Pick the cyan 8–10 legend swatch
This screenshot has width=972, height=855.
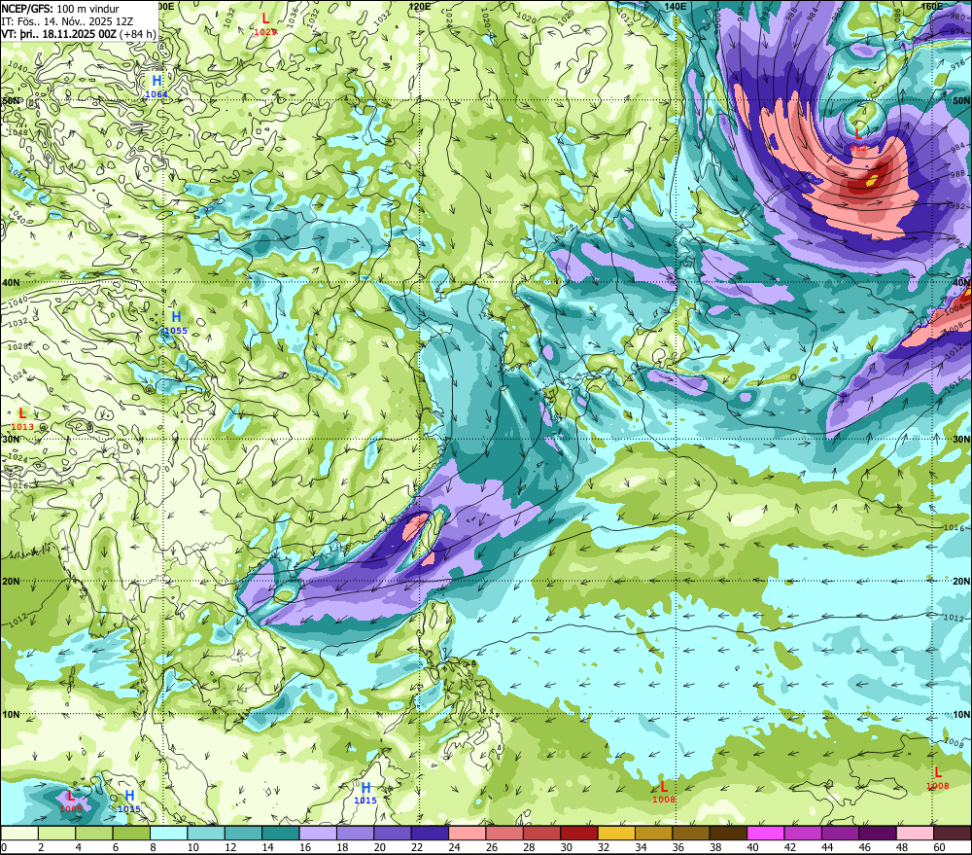tap(168, 833)
